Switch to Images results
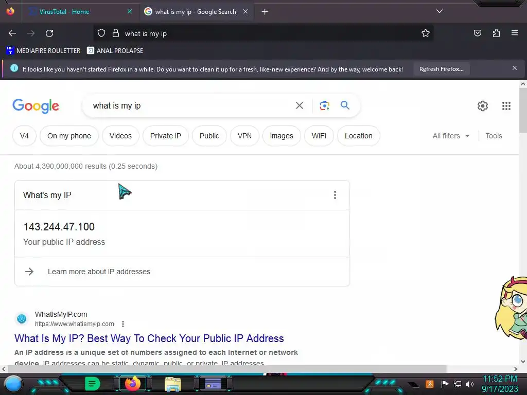 point(282,136)
